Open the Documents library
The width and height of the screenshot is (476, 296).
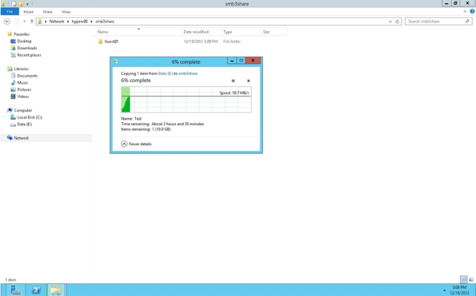[27, 76]
